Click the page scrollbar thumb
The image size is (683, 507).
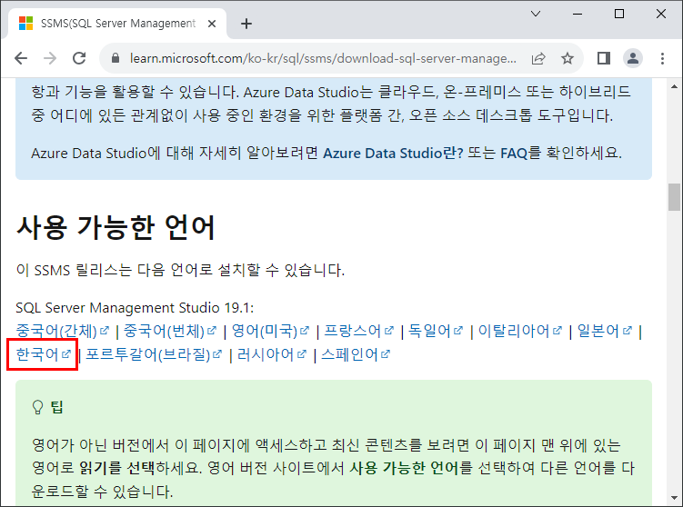pyautogui.click(x=674, y=197)
